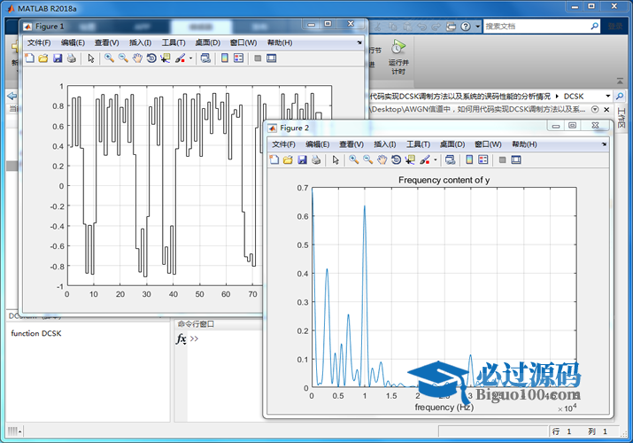Open current folder path dropdown arrow
The width and height of the screenshot is (633, 443).
(607, 96)
